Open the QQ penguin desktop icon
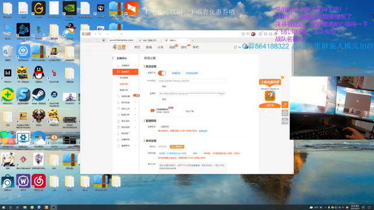 39,73
